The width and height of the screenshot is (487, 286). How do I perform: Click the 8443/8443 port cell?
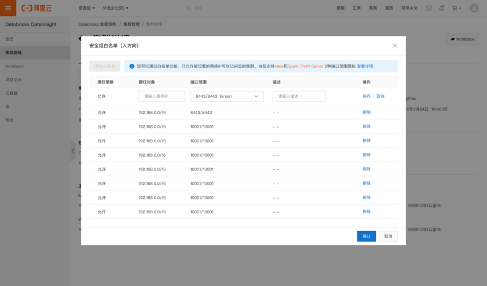tap(201, 113)
